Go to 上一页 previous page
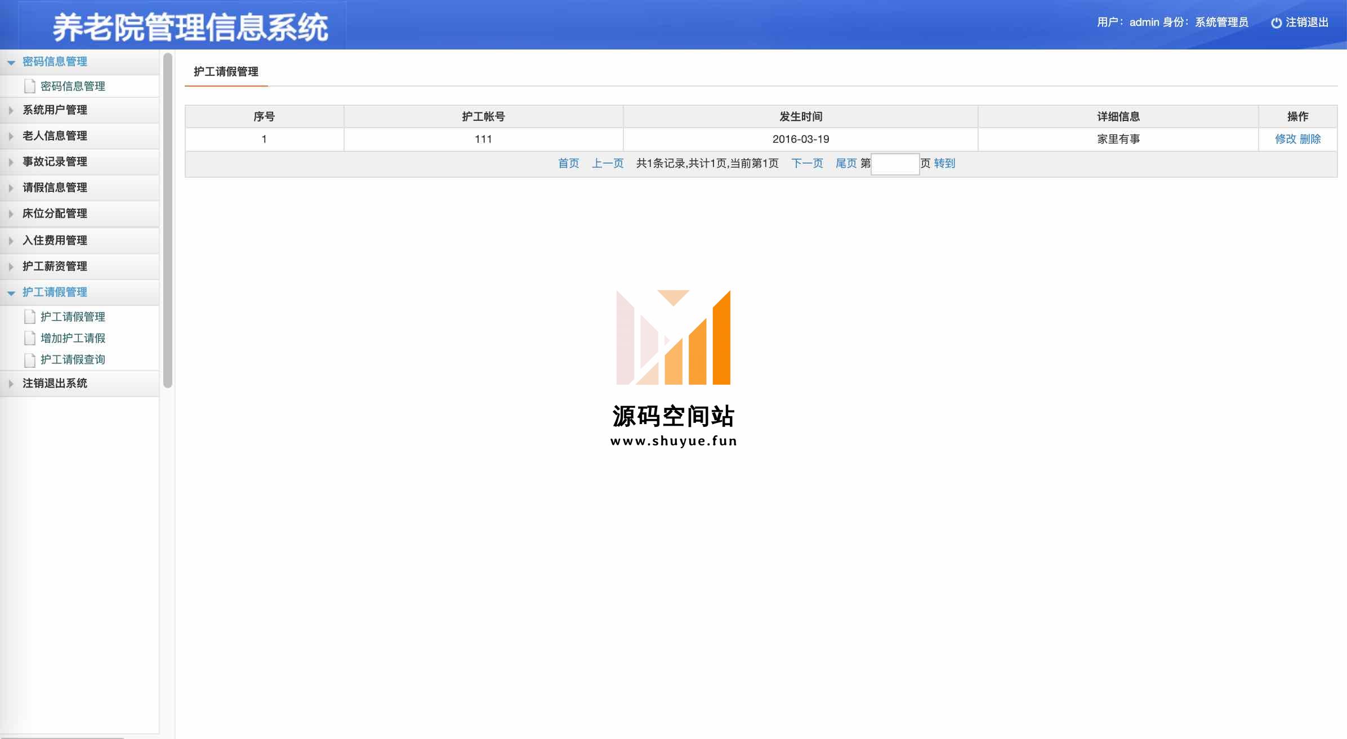Image resolution: width=1347 pixels, height=739 pixels. point(608,164)
